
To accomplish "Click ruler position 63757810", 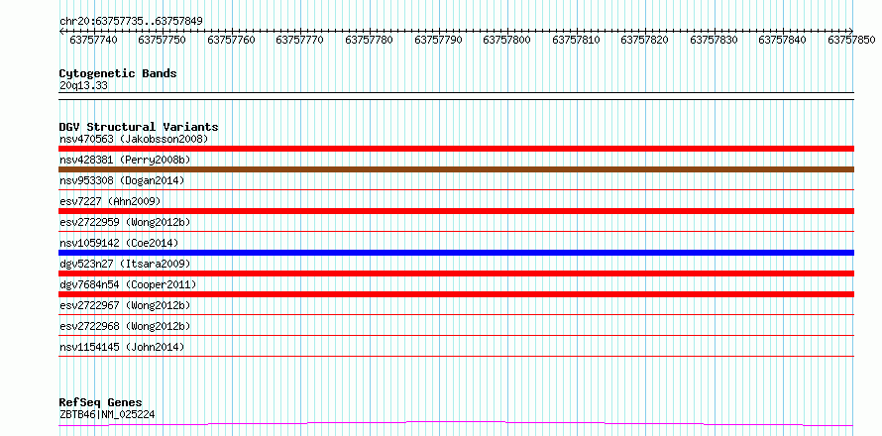I will click(577, 40).
